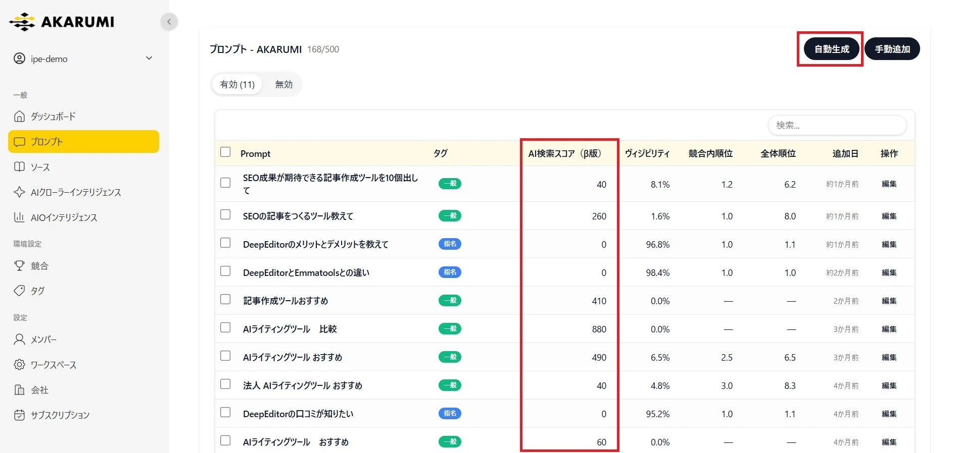Open ダッシュボード menu item
Screen dimensions: 957x453
pyautogui.click(x=83, y=117)
